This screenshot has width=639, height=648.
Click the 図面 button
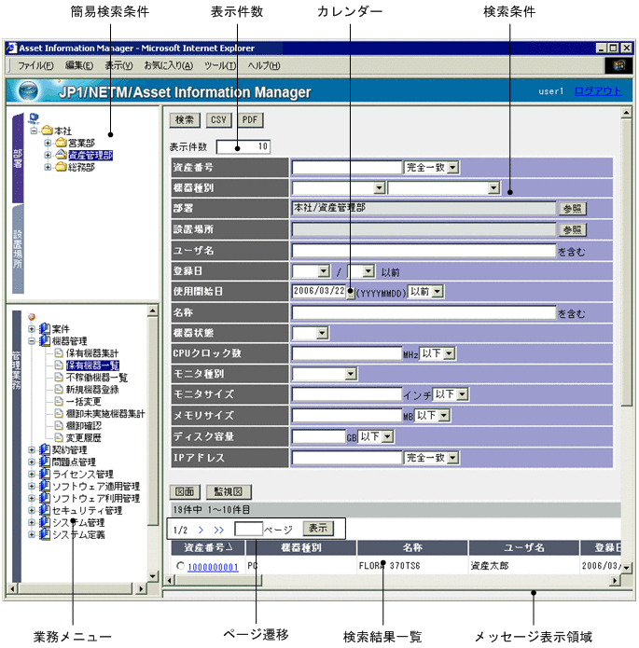pyautogui.click(x=185, y=491)
